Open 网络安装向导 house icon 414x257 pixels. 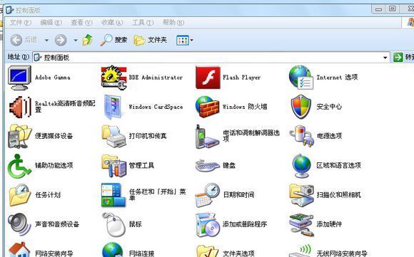click(19, 250)
